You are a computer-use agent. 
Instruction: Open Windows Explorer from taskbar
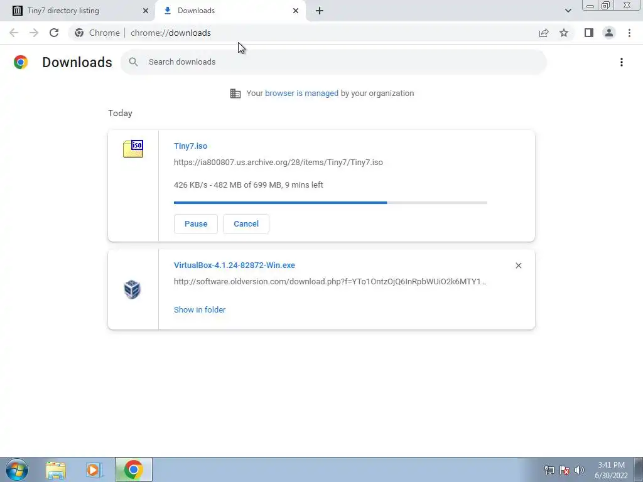click(x=56, y=469)
